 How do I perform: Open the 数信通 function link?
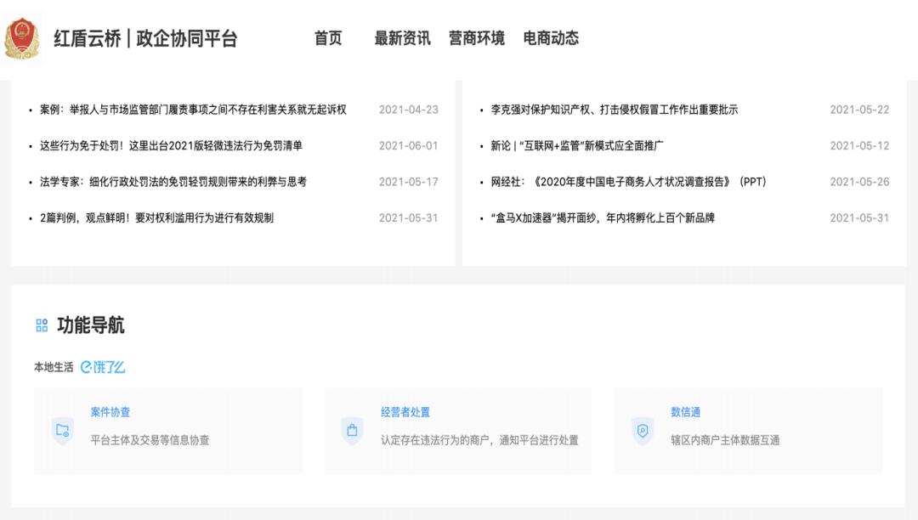coord(685,412)
